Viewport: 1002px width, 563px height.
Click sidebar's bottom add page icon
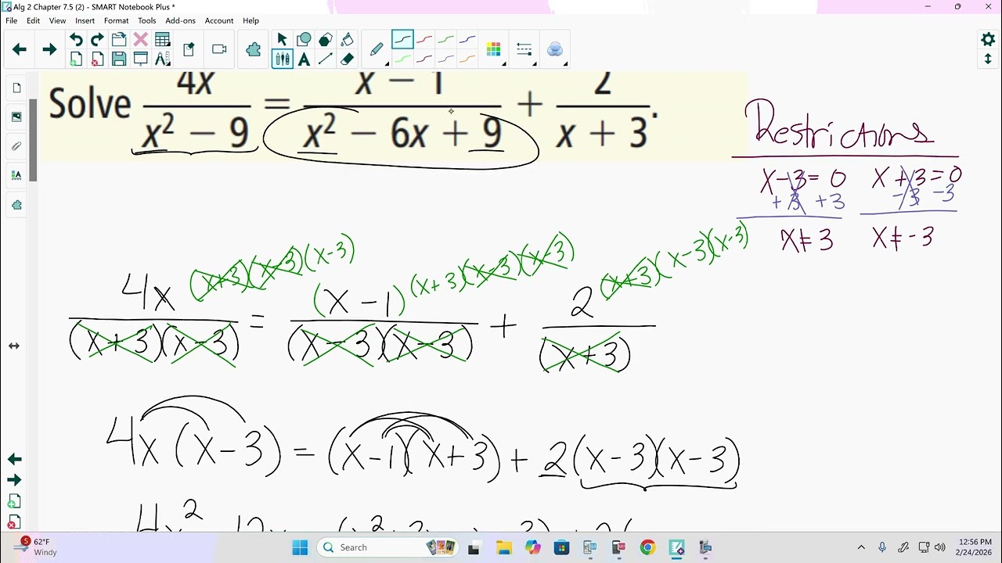coord(14,501)
